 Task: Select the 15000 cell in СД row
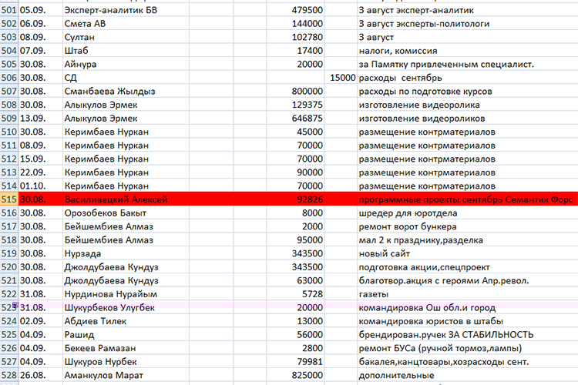(x=341, y=78)
